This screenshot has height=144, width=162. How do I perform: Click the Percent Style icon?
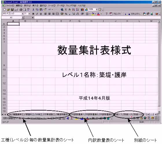point(66,14)
